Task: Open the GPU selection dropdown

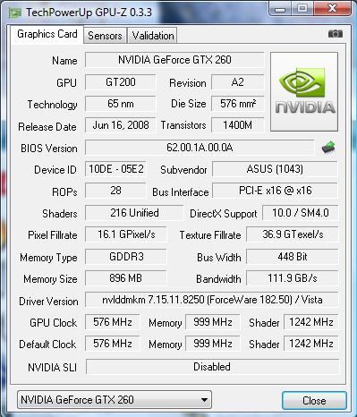Action: coord(115,400)
